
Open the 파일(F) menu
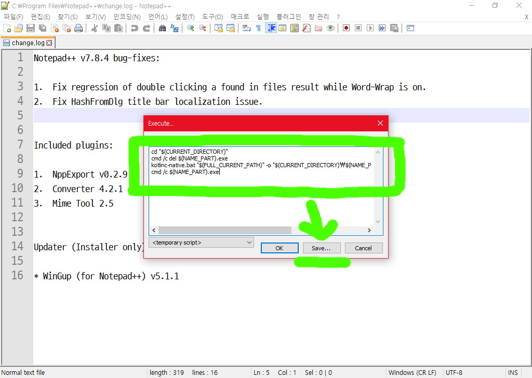(x=13, y=17)
